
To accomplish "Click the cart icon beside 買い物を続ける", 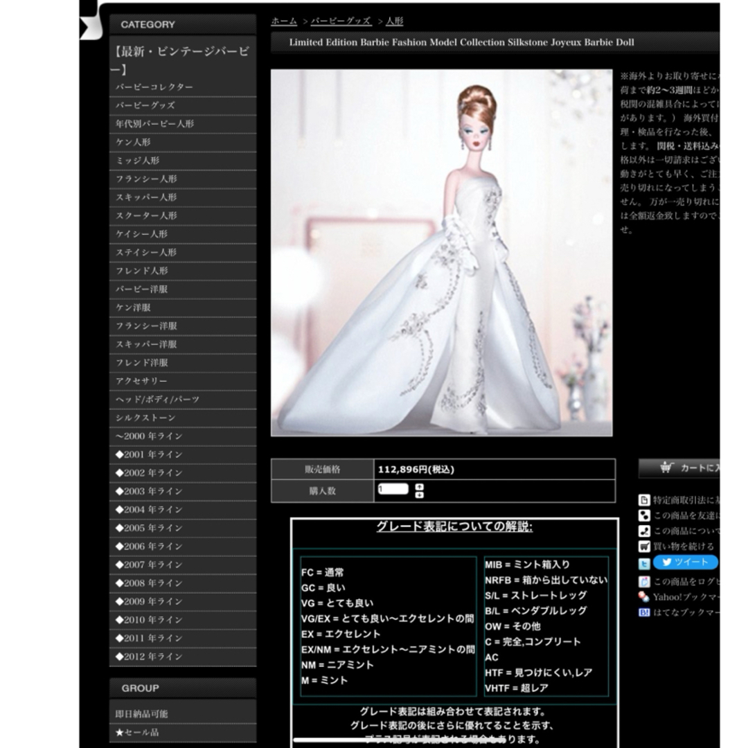I will [644, 546].
